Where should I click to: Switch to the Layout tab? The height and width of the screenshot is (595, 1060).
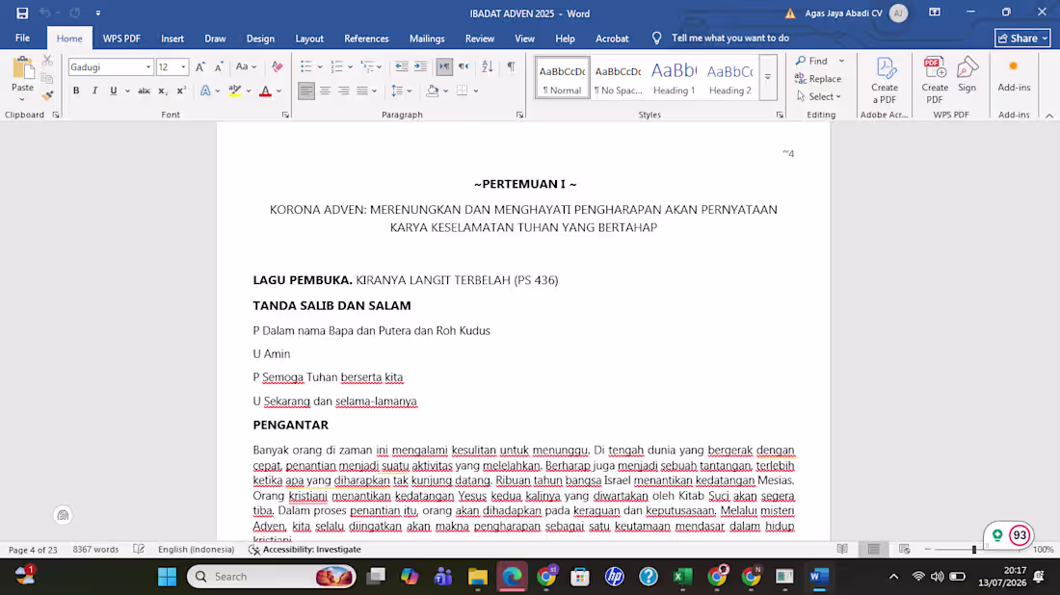pos(309,39)
